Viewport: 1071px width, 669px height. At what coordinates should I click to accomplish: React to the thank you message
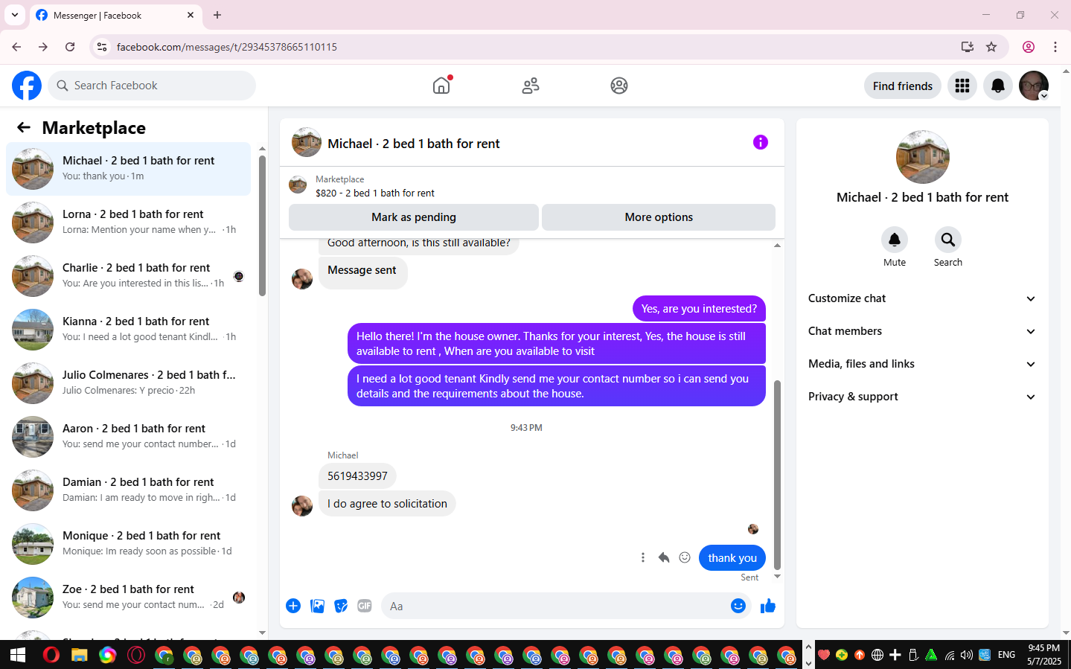point(685,557)
